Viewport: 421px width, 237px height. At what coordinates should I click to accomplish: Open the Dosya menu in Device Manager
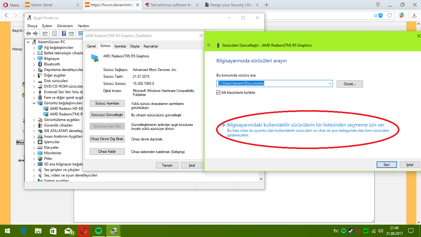click(32, 26)
